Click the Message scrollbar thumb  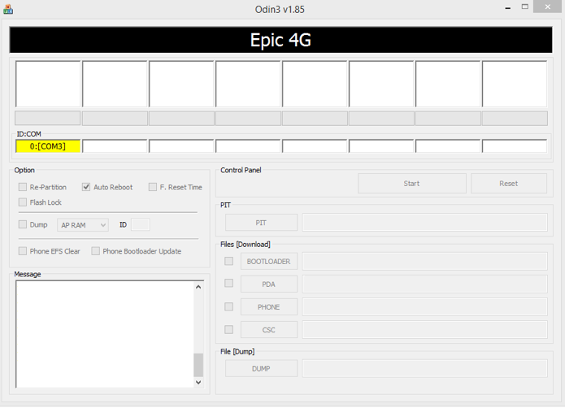(198, 365)
